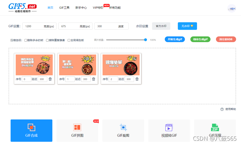Click the GIF5.net logo
The image size is (241, 144).
22,8
